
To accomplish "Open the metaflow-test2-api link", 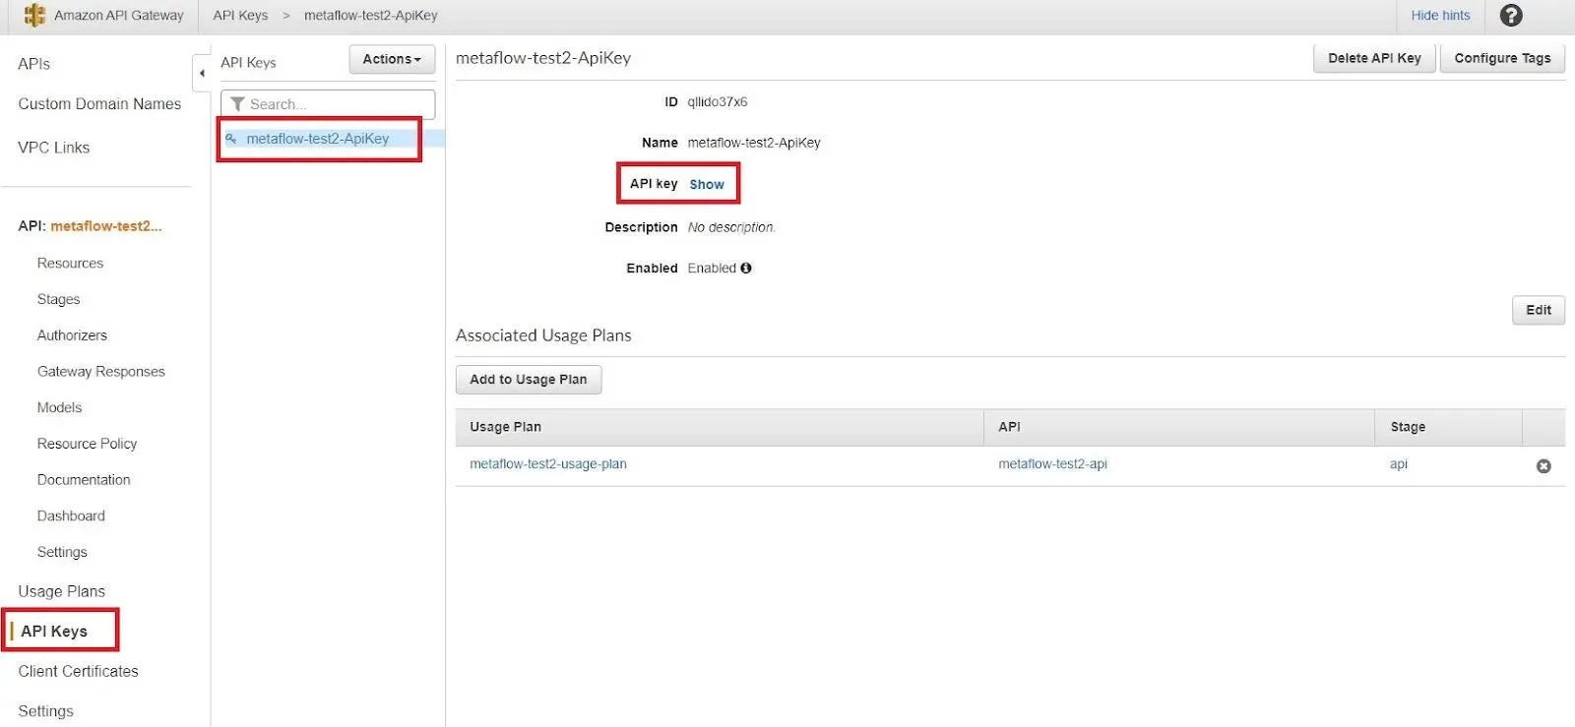I will [1052, 464].
